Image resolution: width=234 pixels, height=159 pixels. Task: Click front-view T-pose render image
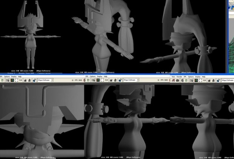pyautogui.click(x=31, y=36)
